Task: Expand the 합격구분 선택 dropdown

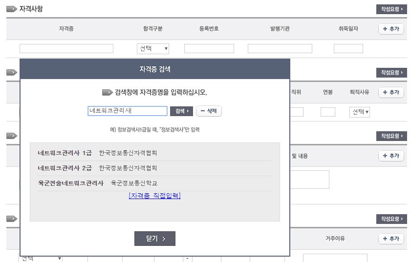Action: [x=153, y=49]
